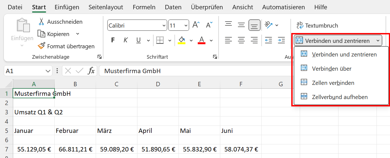Select the cell containing Juni
Viewport: 390px width, 158px height.
coord(241,130)
